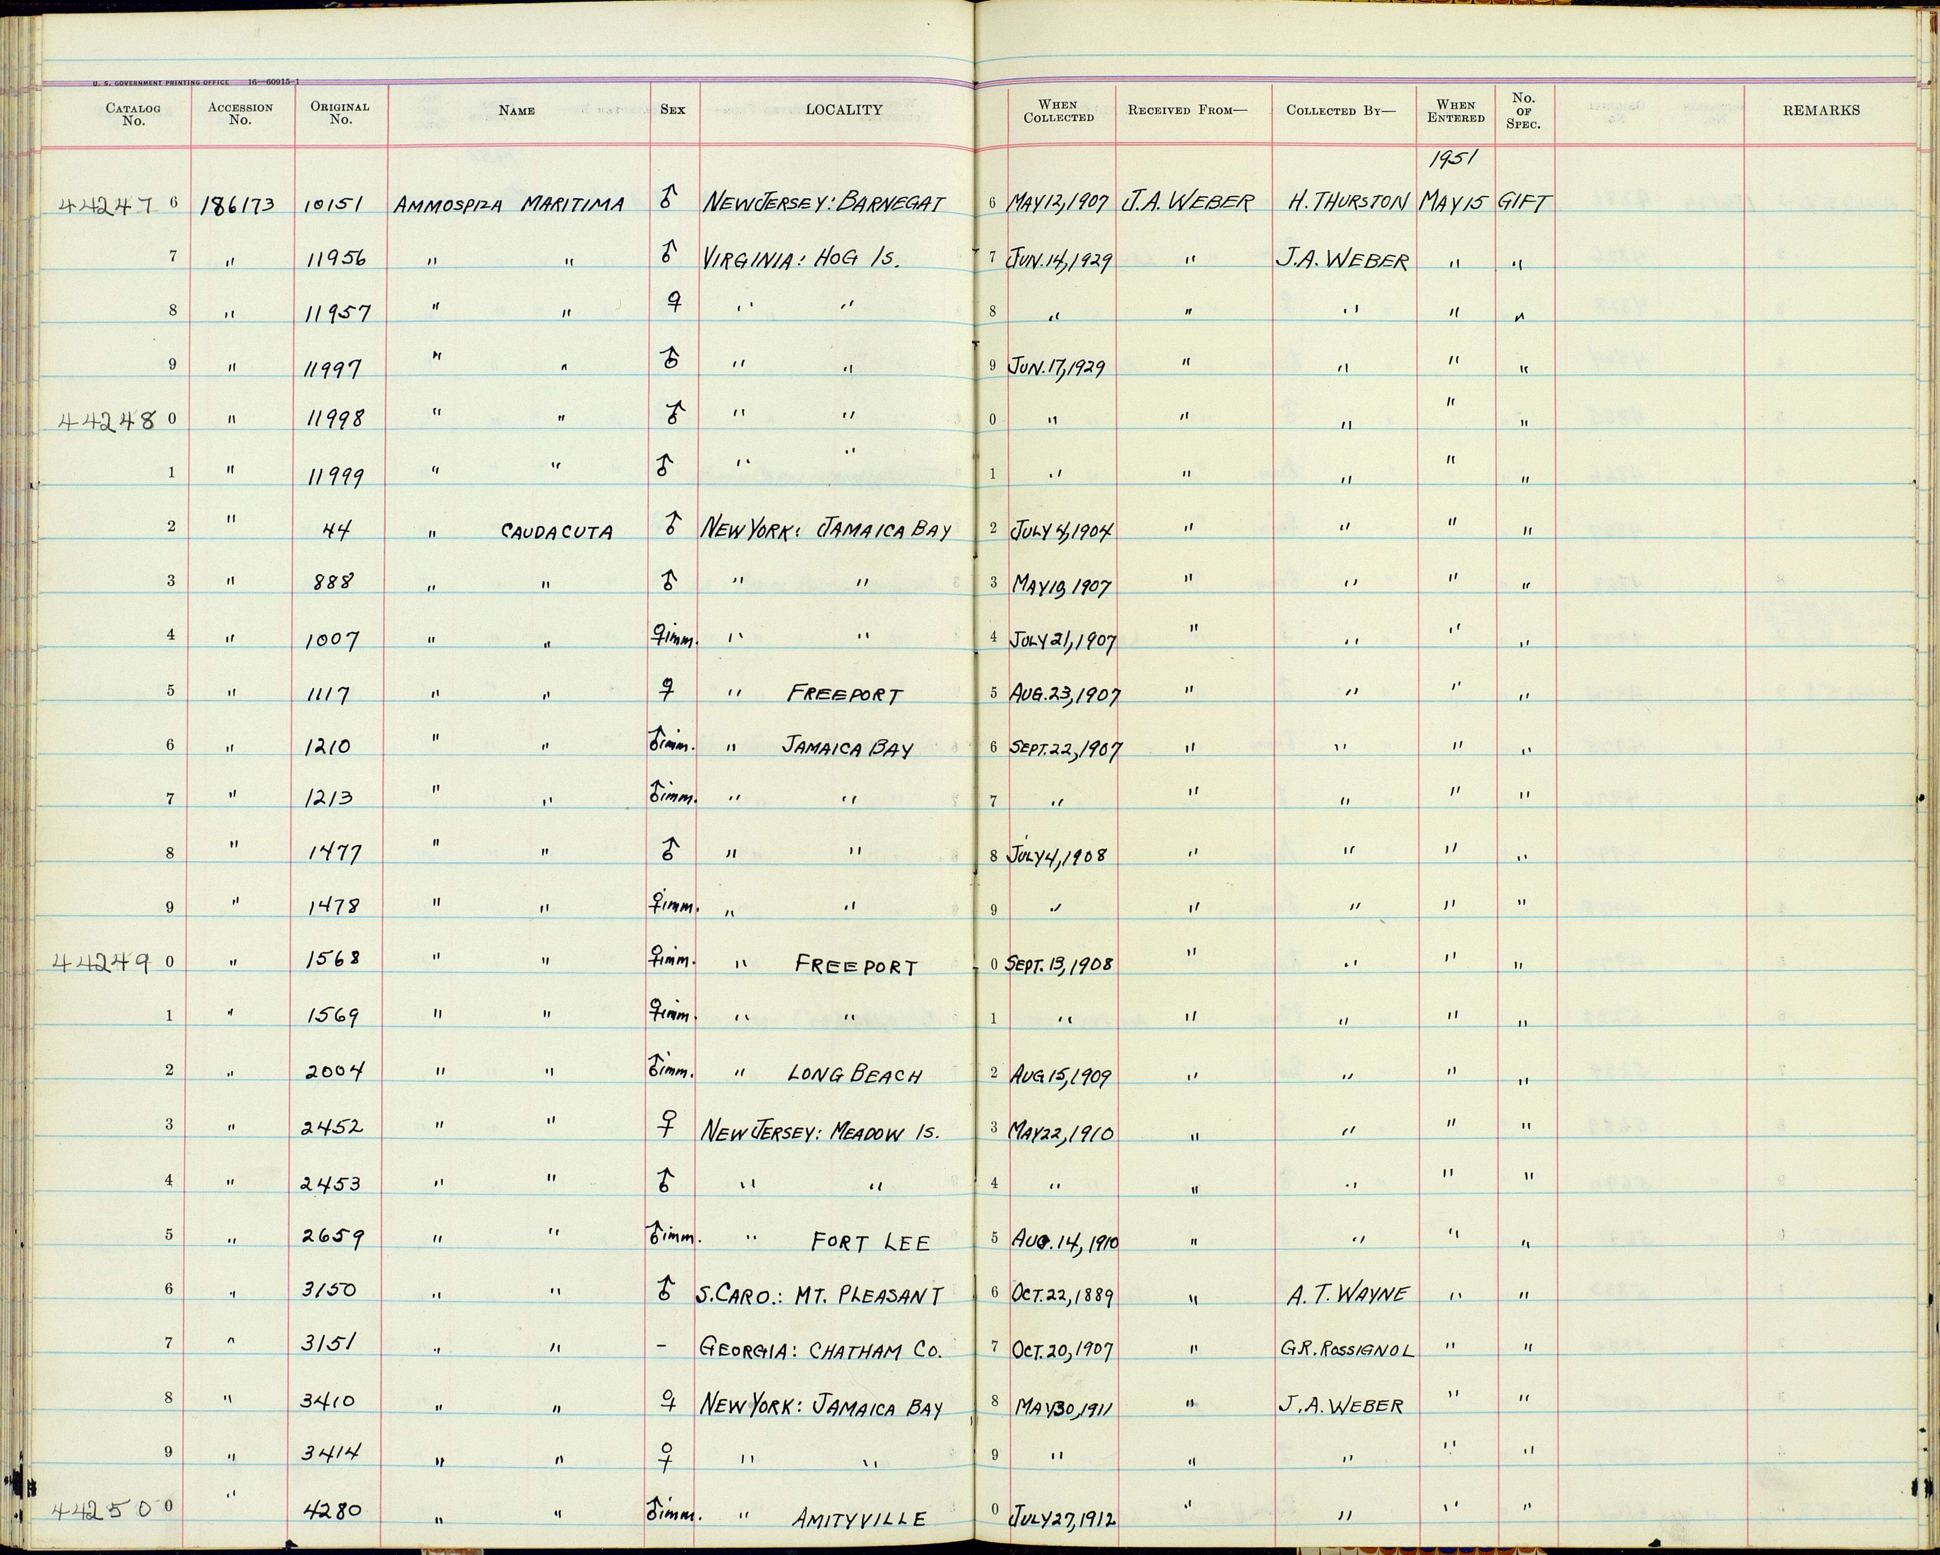
Task: Click the 'Name' column header
Action: 517,111
